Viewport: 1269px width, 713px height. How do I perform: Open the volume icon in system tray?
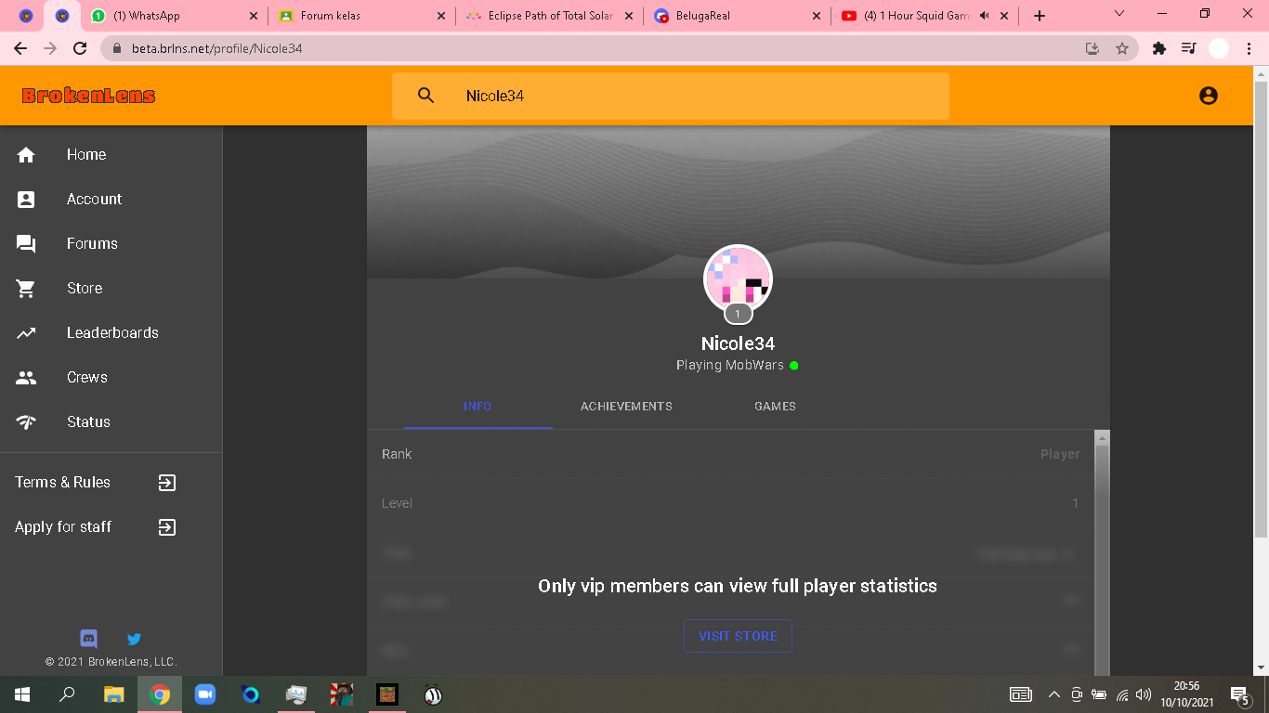1144,694
